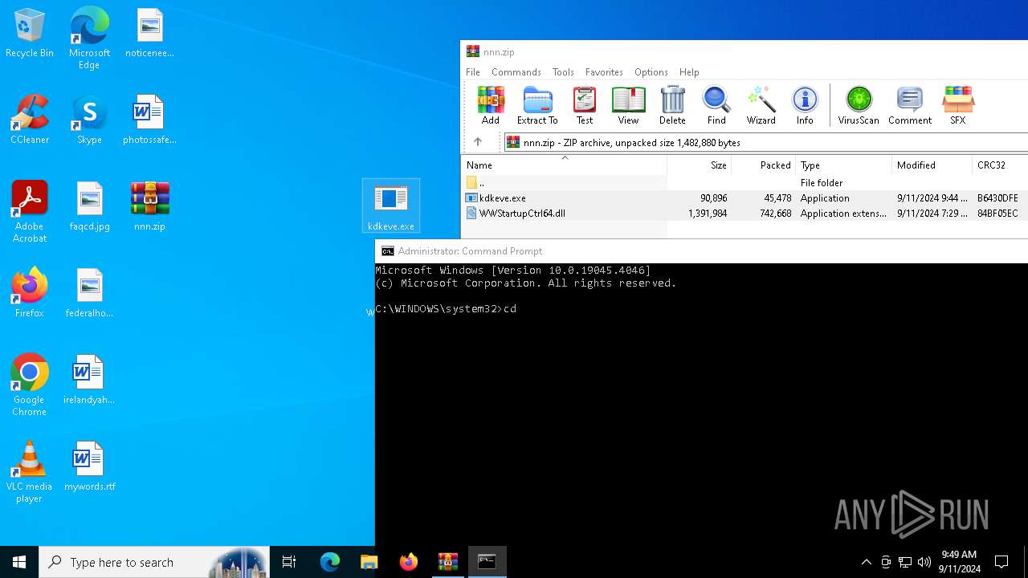Run VirusScan from the WinRAR toolbar
This screenshot has height=578, width=1028.
tap(859, 105)
